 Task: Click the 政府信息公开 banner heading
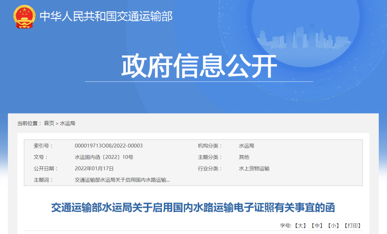(x=199, y=66)
